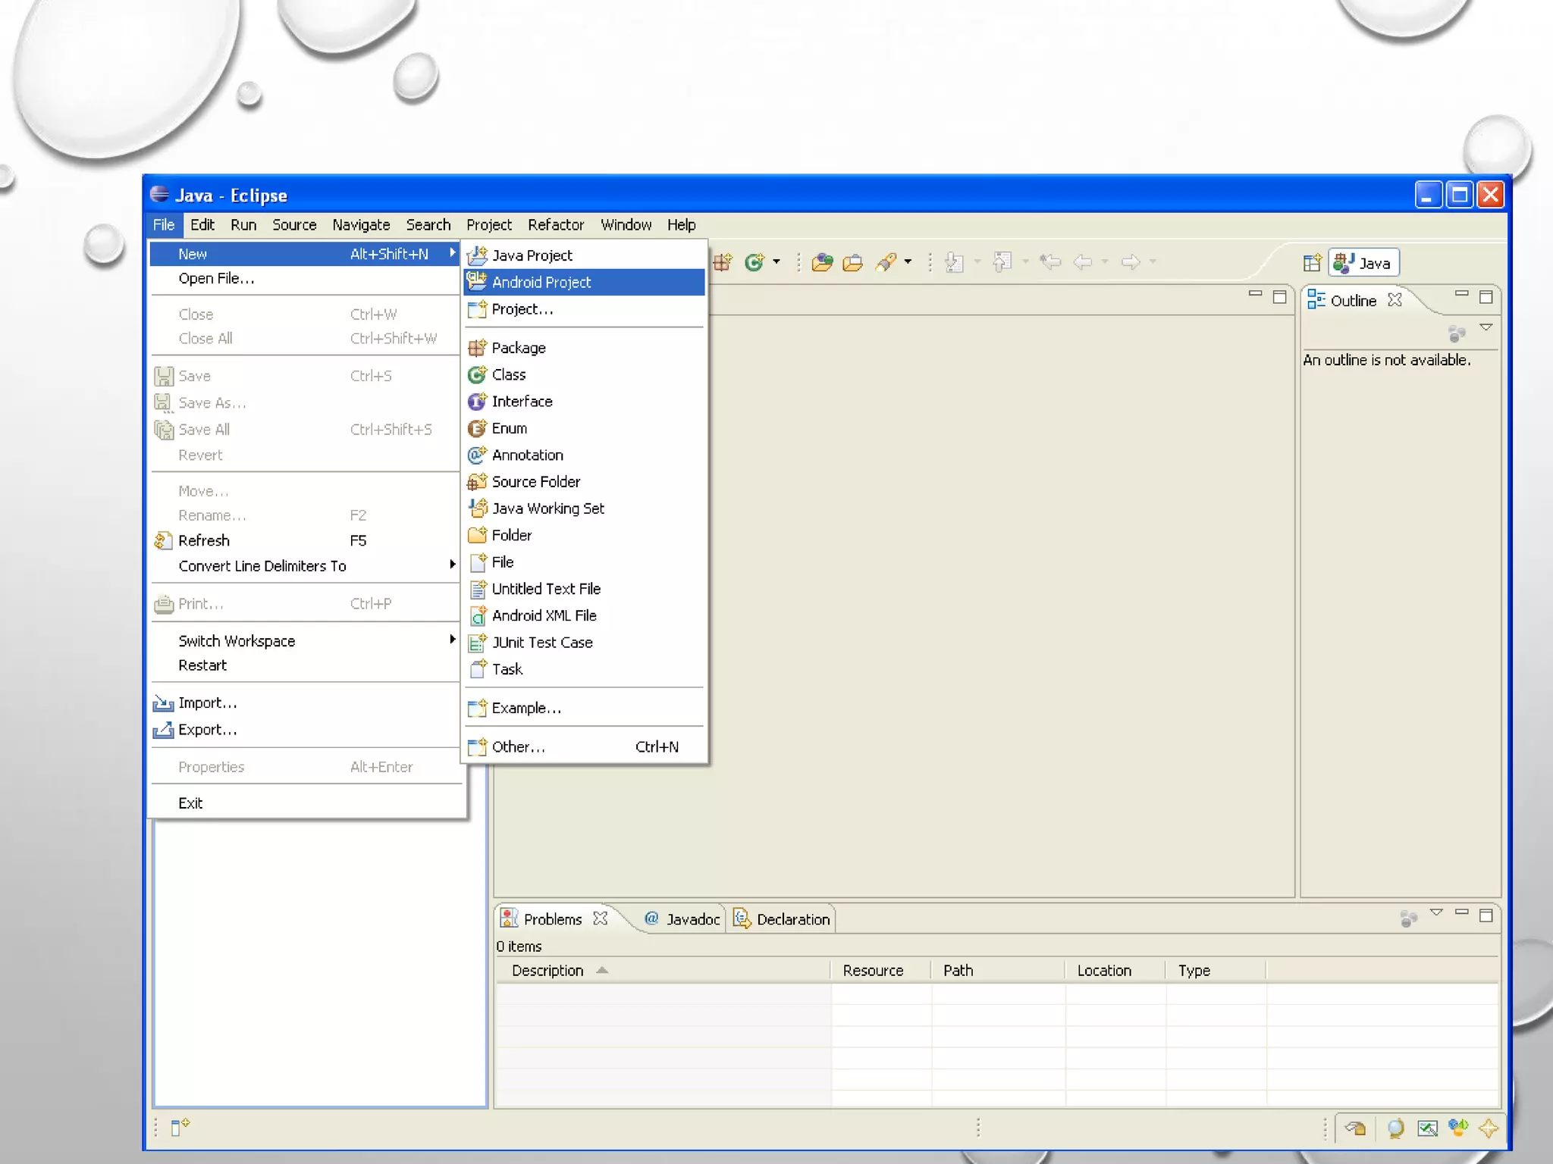Screen dimensions: 1553x1164
Task: Open the Search toolbar dropdown arrow
Action: [908, 262]
